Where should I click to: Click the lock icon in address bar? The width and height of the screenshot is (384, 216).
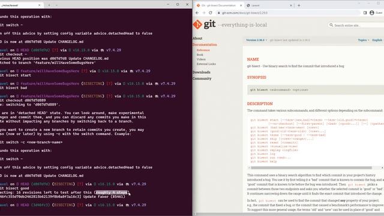pyautogui.click(x=218, y=13)
